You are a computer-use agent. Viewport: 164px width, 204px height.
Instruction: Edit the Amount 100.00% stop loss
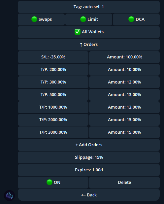(x=124, y=57)
